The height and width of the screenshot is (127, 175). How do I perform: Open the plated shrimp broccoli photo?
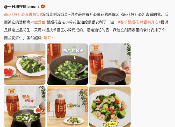(x=110, y=107)
